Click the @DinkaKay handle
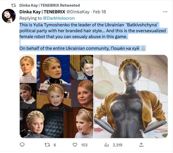This screenshot has height=153, width=173. click(x=80, y=12)
